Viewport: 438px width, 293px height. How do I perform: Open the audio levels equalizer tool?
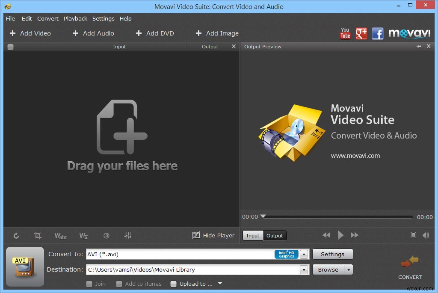127,235
